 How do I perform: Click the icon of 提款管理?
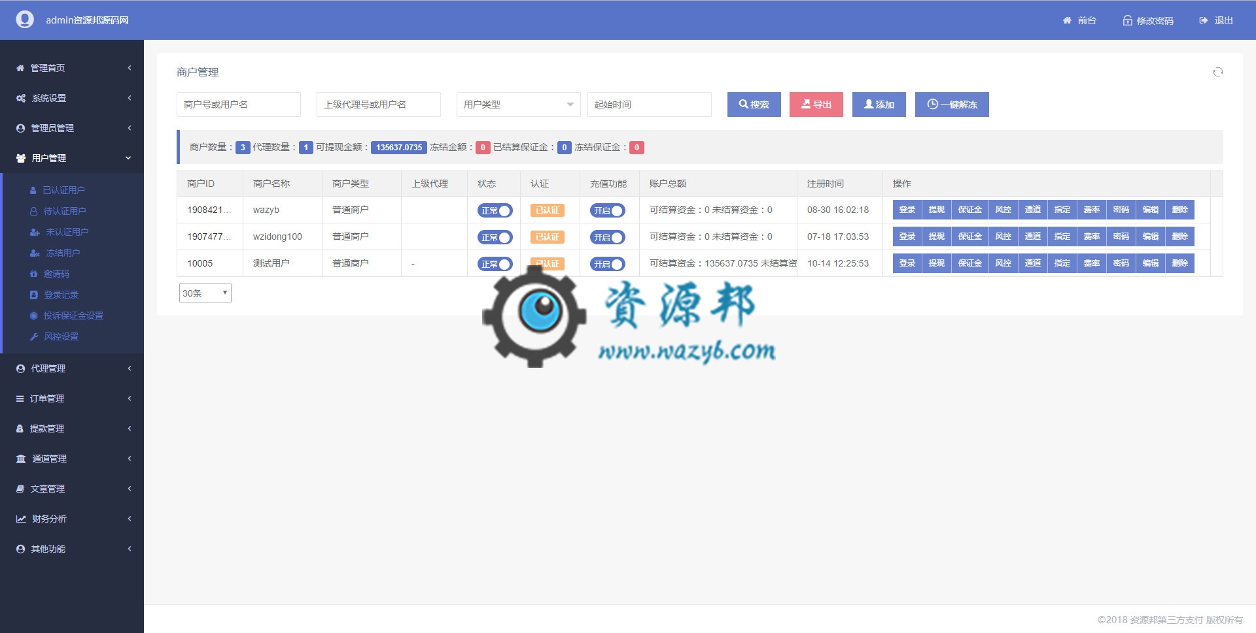[20, 429]
